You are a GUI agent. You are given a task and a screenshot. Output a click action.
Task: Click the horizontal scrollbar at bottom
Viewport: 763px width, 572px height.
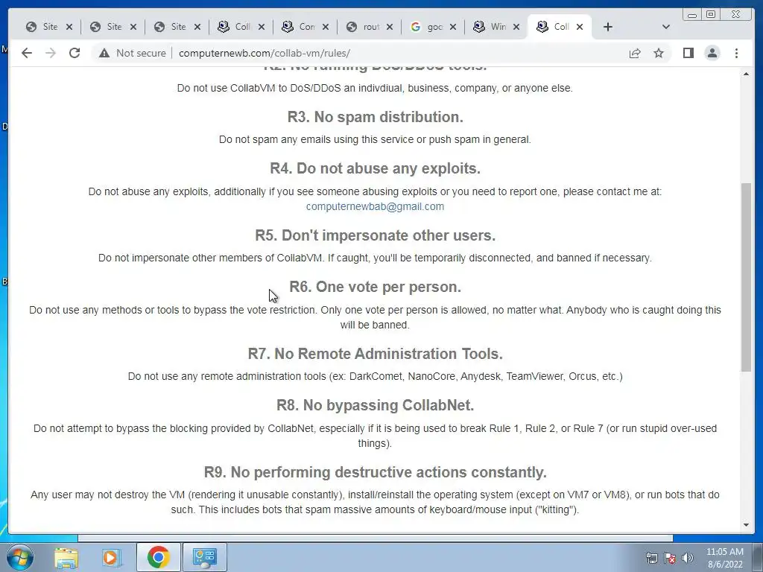[x=376, y=538]
